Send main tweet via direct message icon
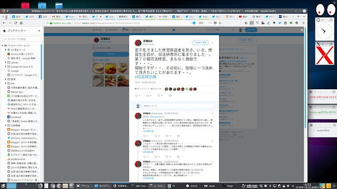This screenshot has width=337, height=189. tap(170, 96)
